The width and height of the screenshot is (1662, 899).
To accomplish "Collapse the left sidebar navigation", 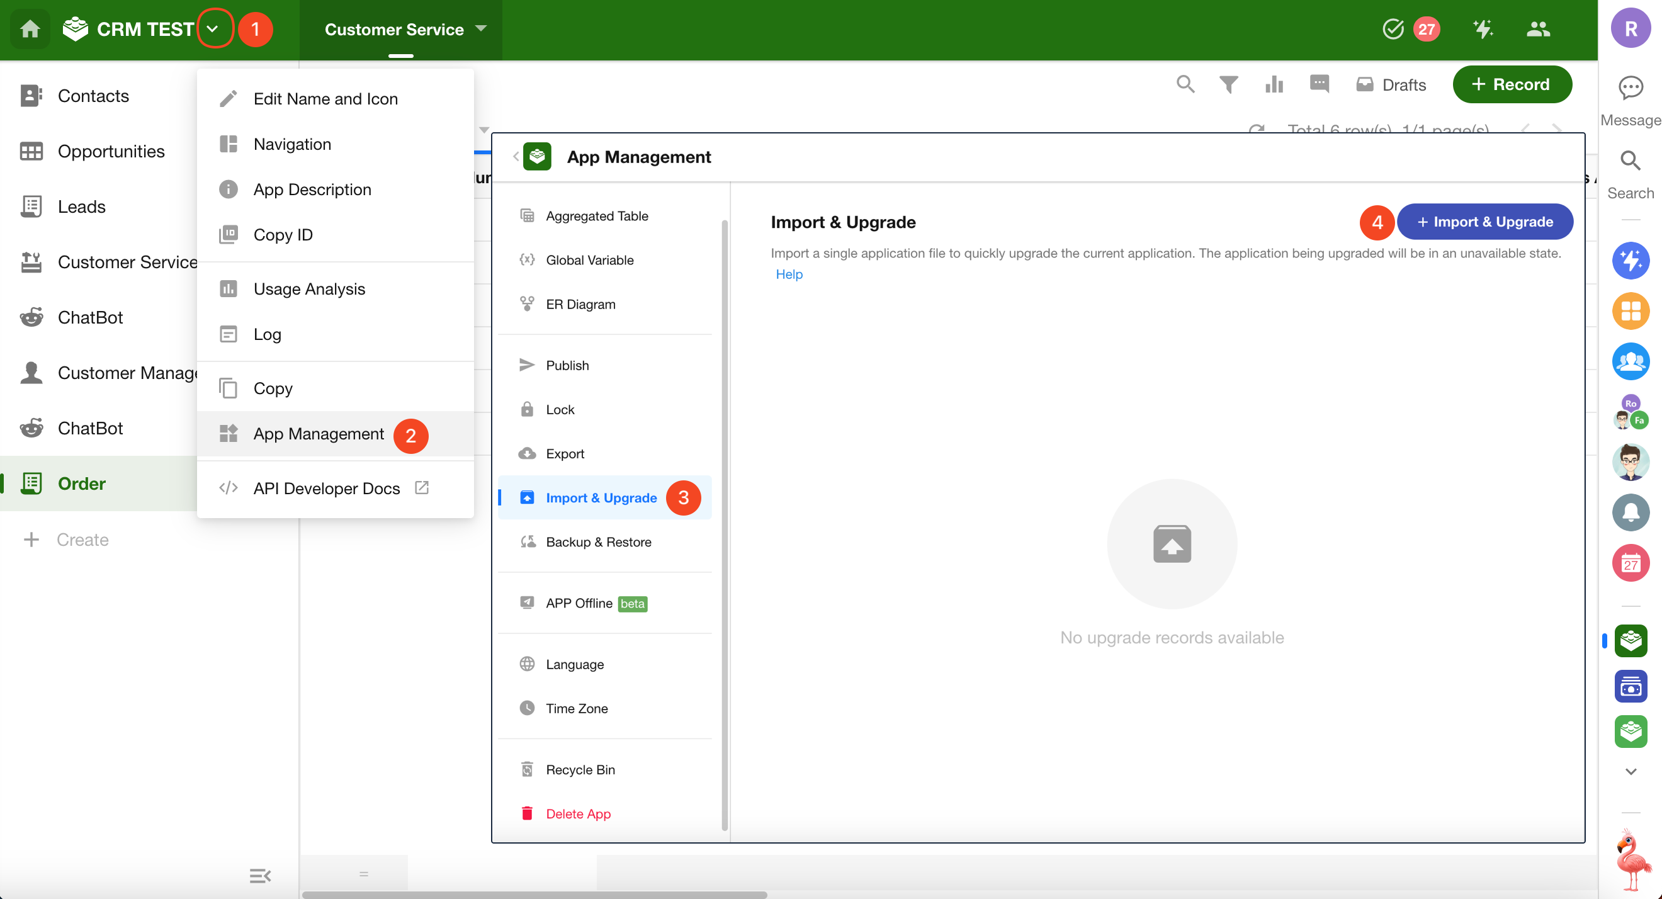I will coord(260,875).
